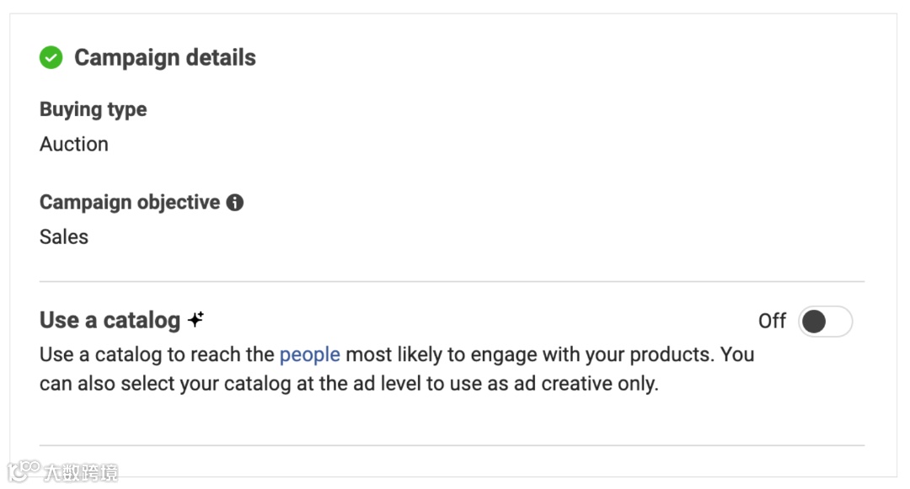Enable the Use a catalog switch
The height and width of the screenshot is (489, 910).
tap(825, 322)
